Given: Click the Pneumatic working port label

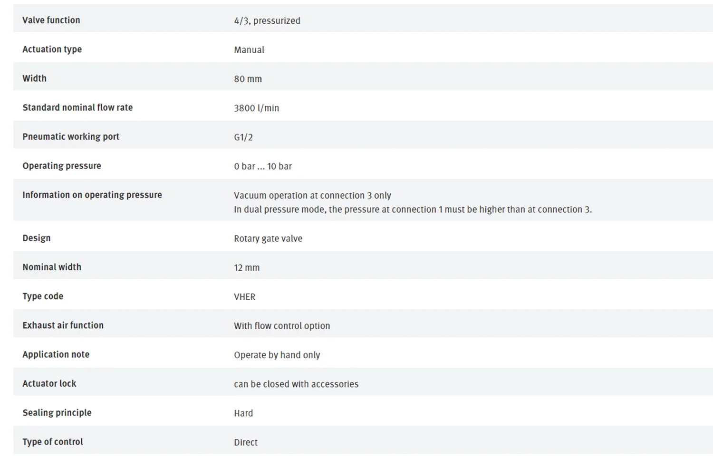Looking at the screenshot, I should [x=71, y=136].
